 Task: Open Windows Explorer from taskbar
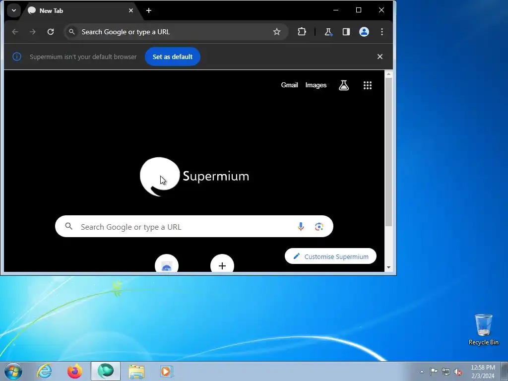point(136,371)
